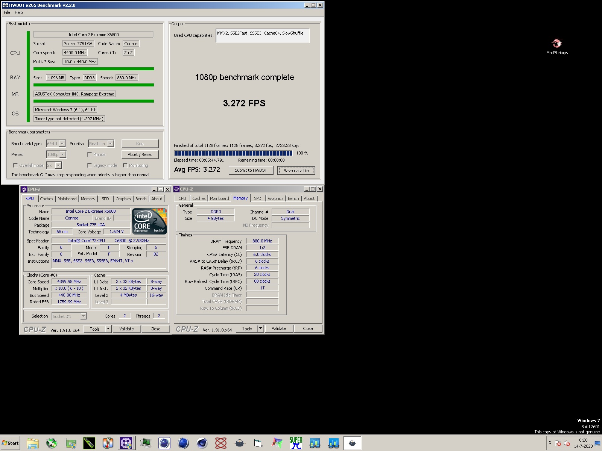602x451 pixels.
Task: Open the small window console taskbar icon
Action: coord(258,443)
